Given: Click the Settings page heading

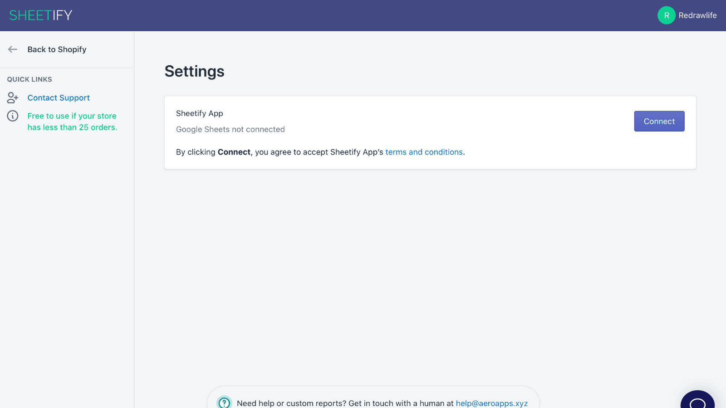Looking at the screenshot, I should pos(194,71).
